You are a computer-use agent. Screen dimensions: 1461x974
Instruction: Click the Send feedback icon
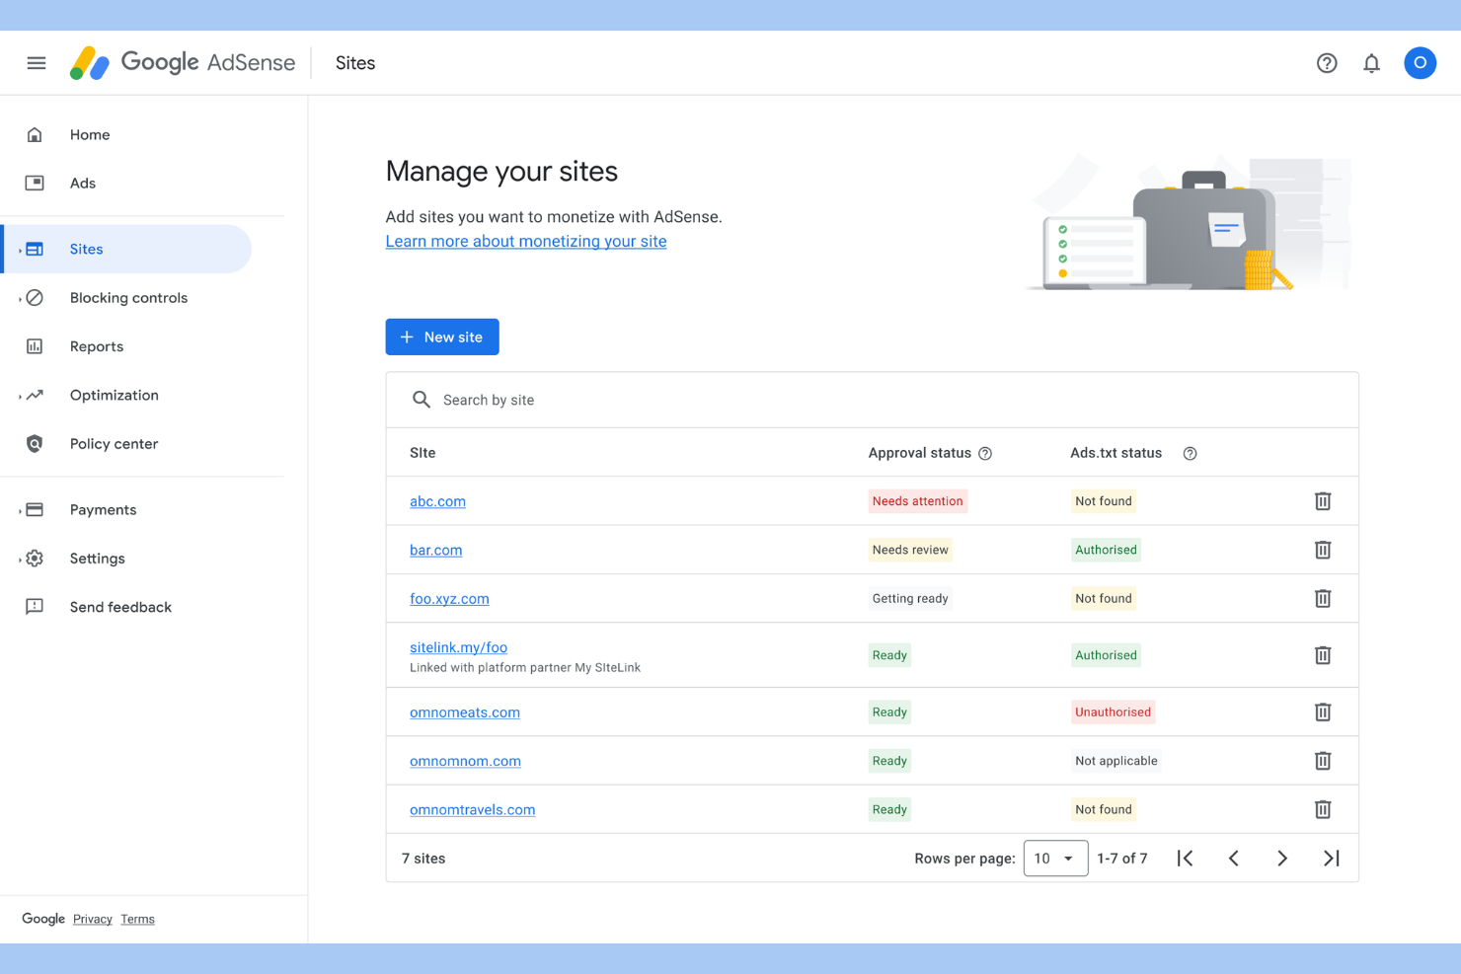click(35, 607)
